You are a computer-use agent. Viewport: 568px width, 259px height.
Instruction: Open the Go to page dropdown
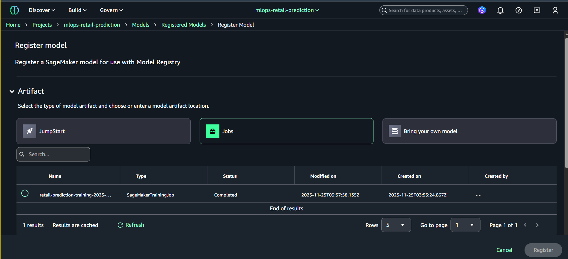[x=465, y=225]
